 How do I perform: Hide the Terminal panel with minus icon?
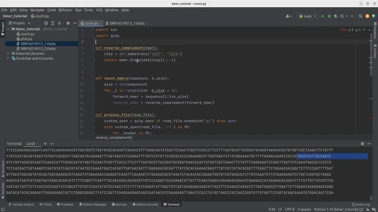click(x=369, y=144)
